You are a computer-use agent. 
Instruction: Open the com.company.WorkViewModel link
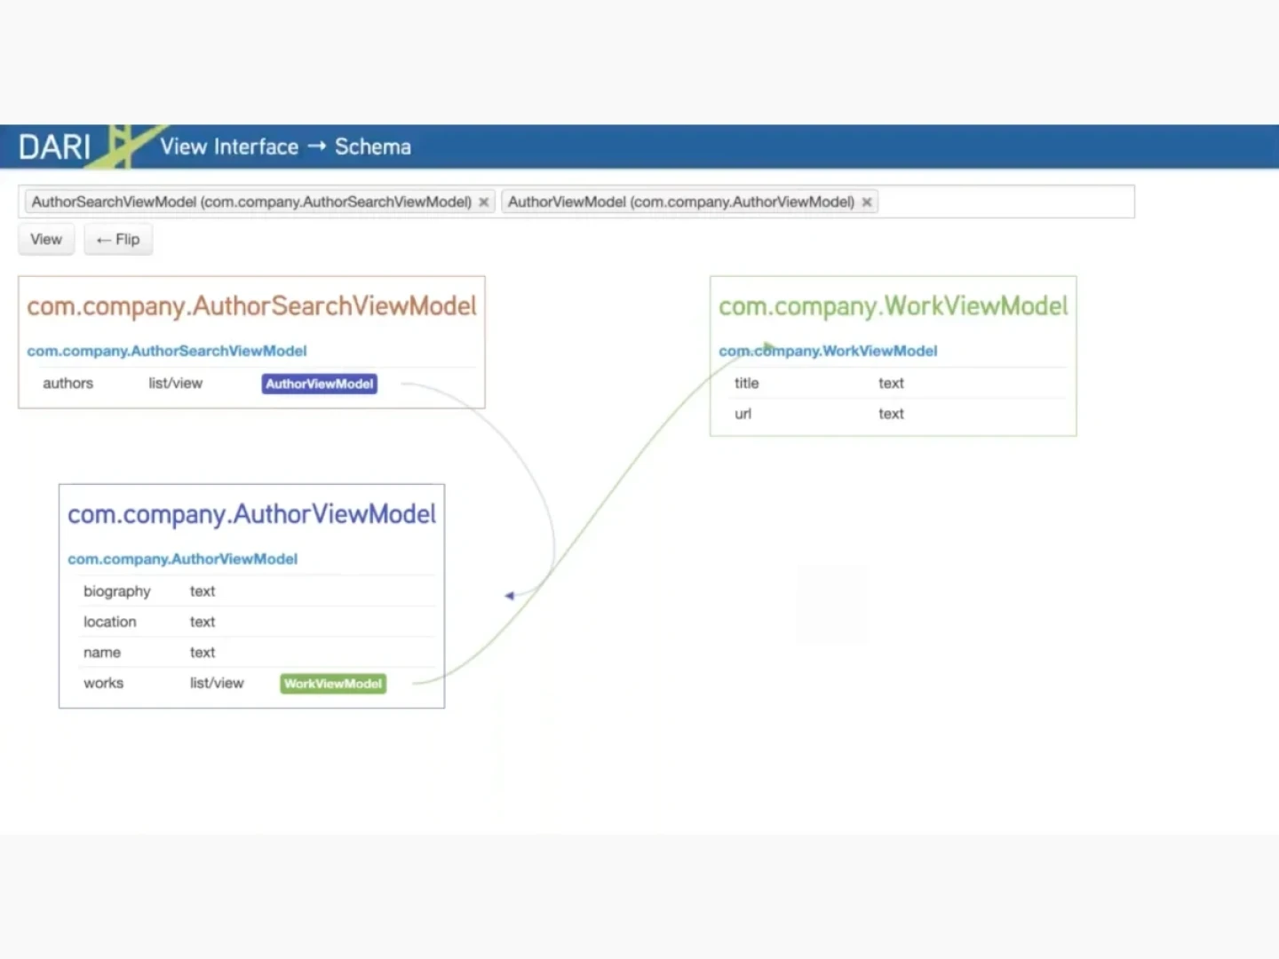point(827,351)
